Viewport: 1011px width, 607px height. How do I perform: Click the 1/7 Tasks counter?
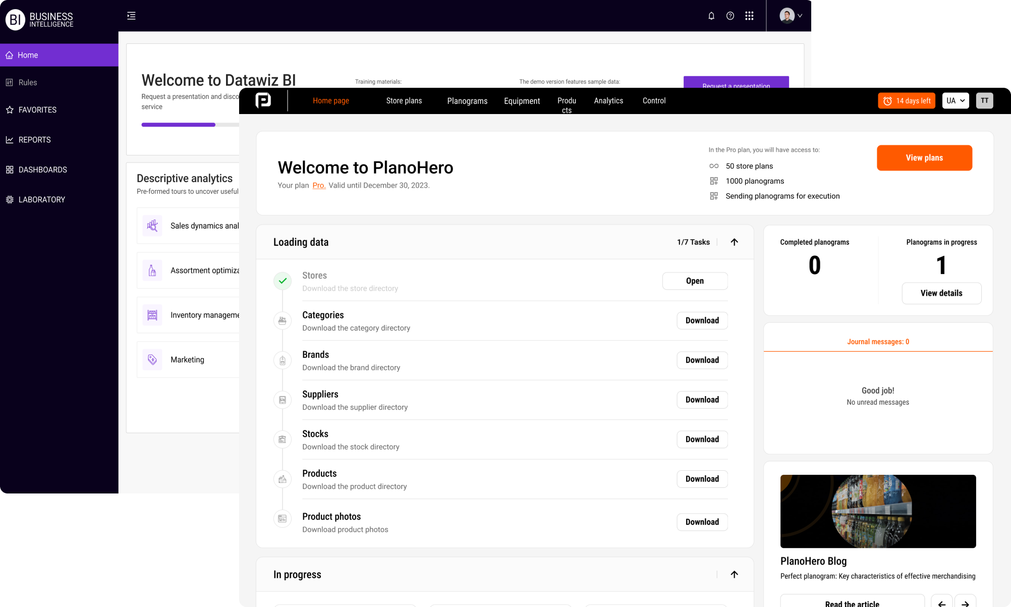click(x=693, y=242)
